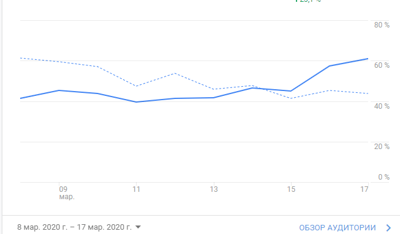The height and width of the screenshot is (234, 400).
Task: Select the solid line's lowest point at 11 мар.
Action: click(136, 102)
